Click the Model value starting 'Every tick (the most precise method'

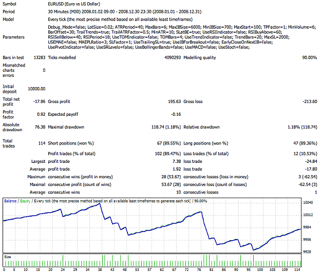[120, 19]
